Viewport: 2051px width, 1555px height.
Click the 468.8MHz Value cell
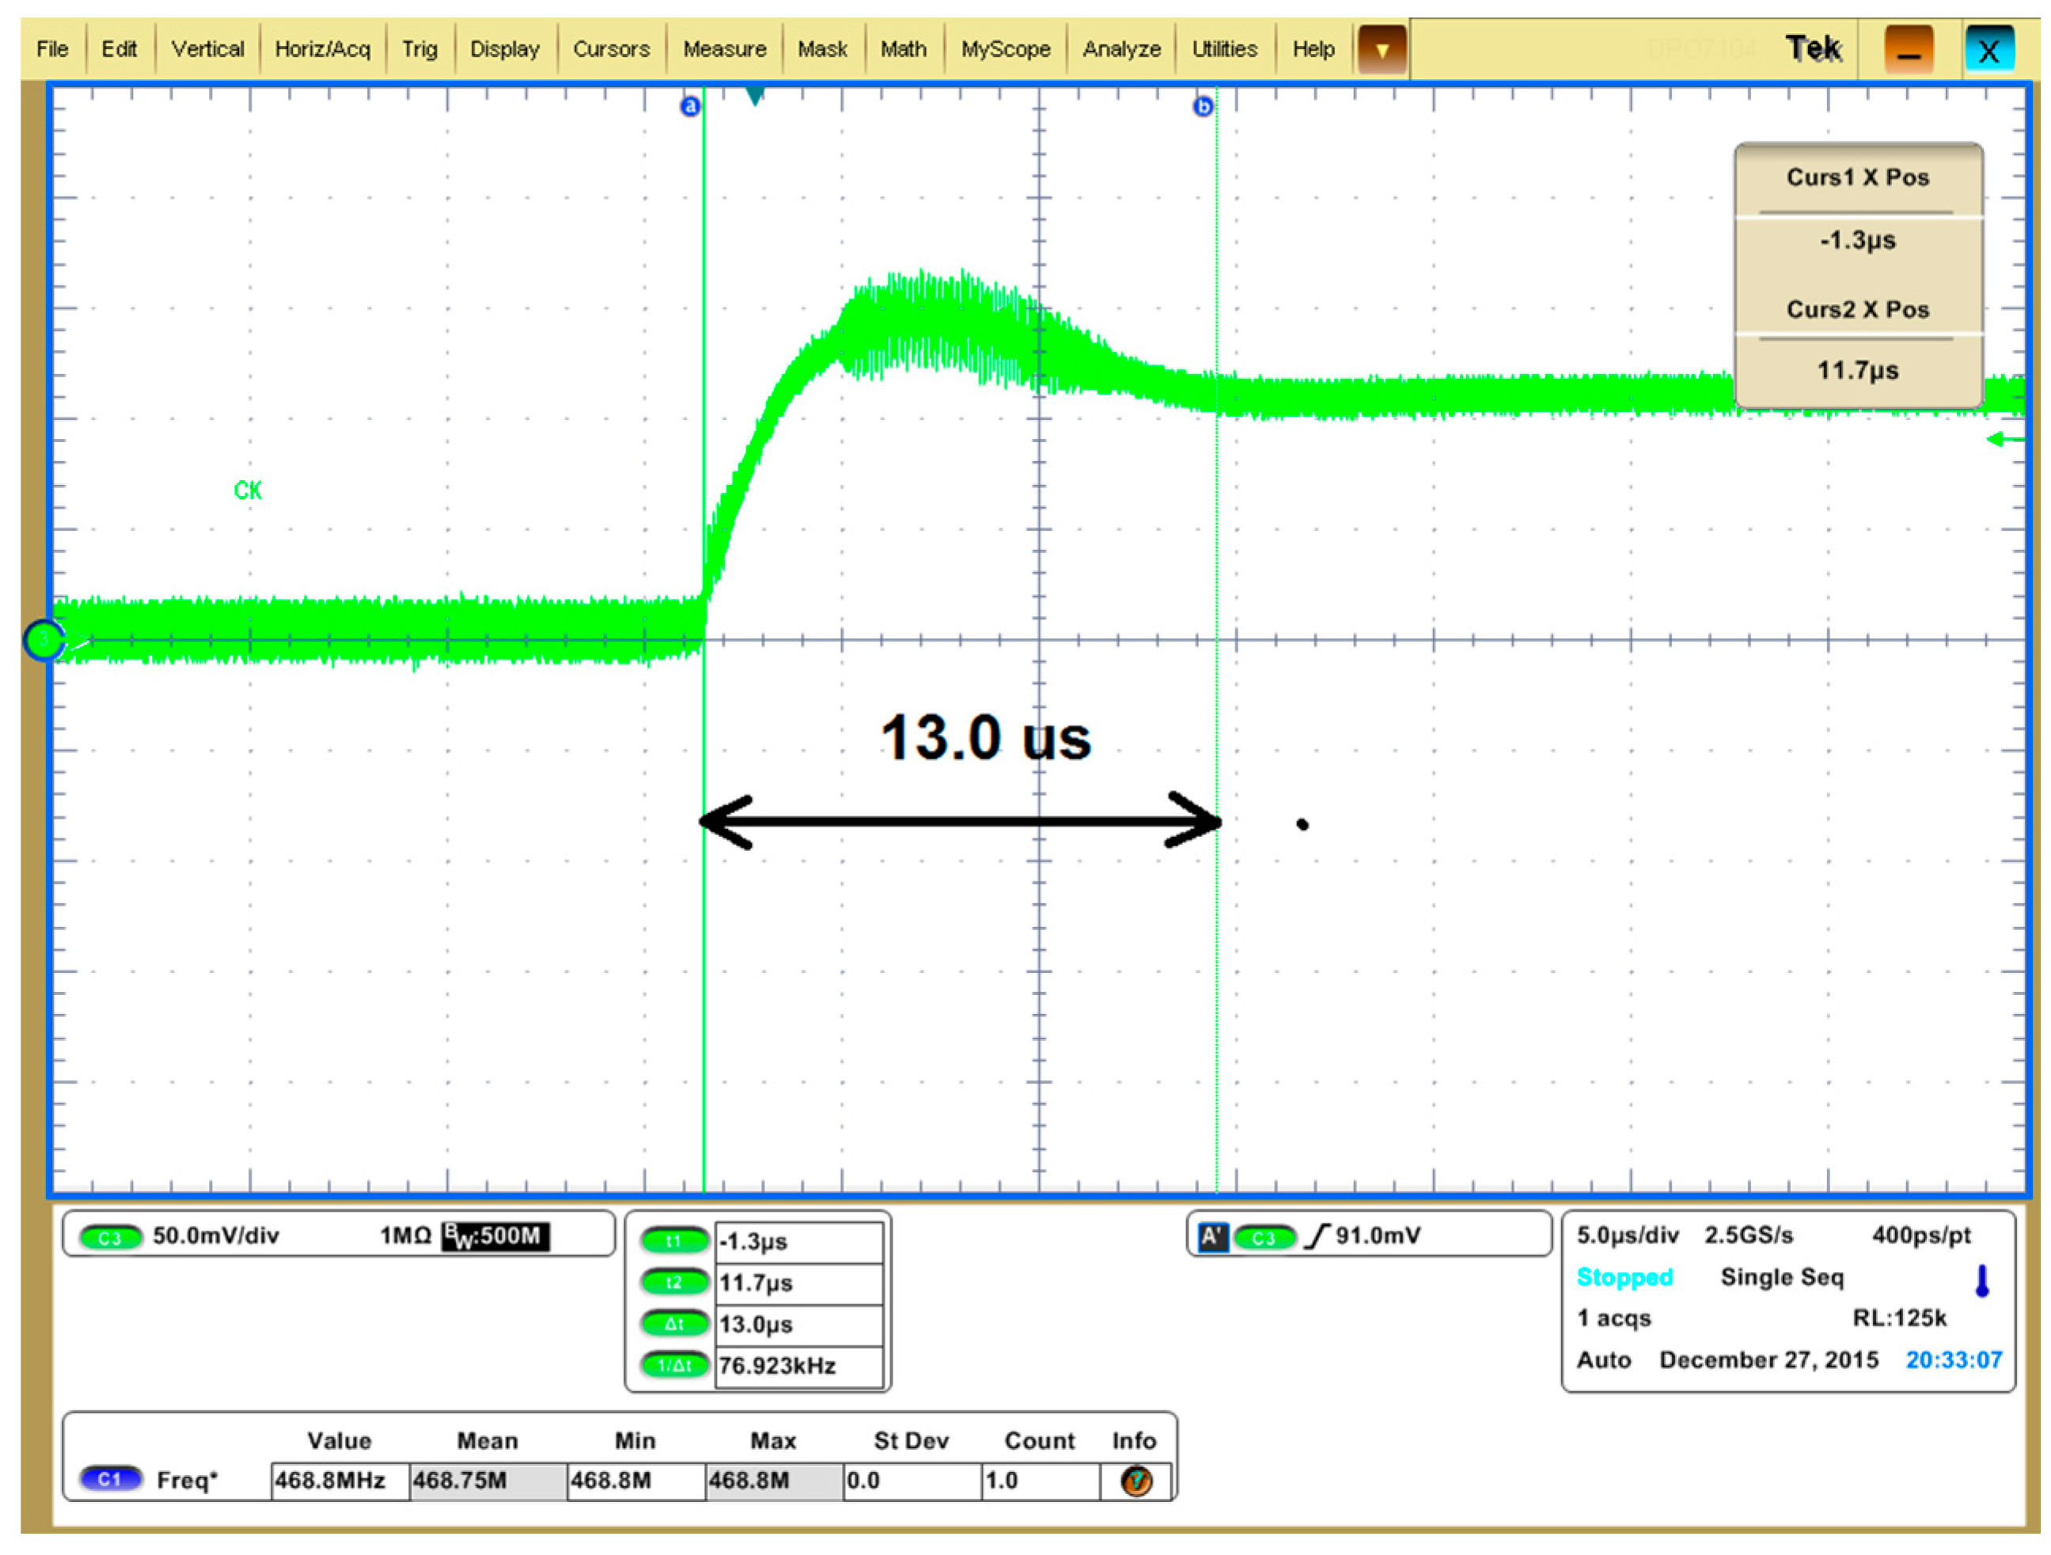click(x=340, y=1481)
